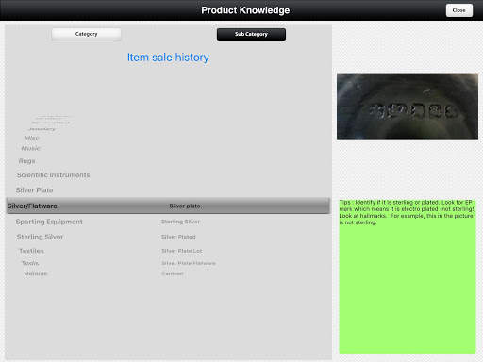This screenshot has width=483, height=362.
Task: Select the highlighted Silver plate sub category
Action: pyautogui.click(x=185, y=206)
